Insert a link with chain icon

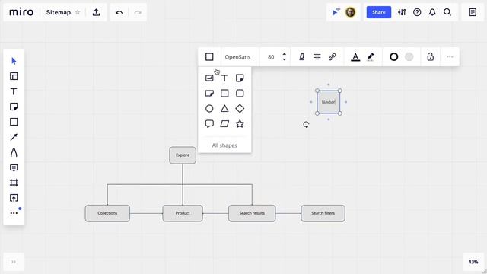332,56
